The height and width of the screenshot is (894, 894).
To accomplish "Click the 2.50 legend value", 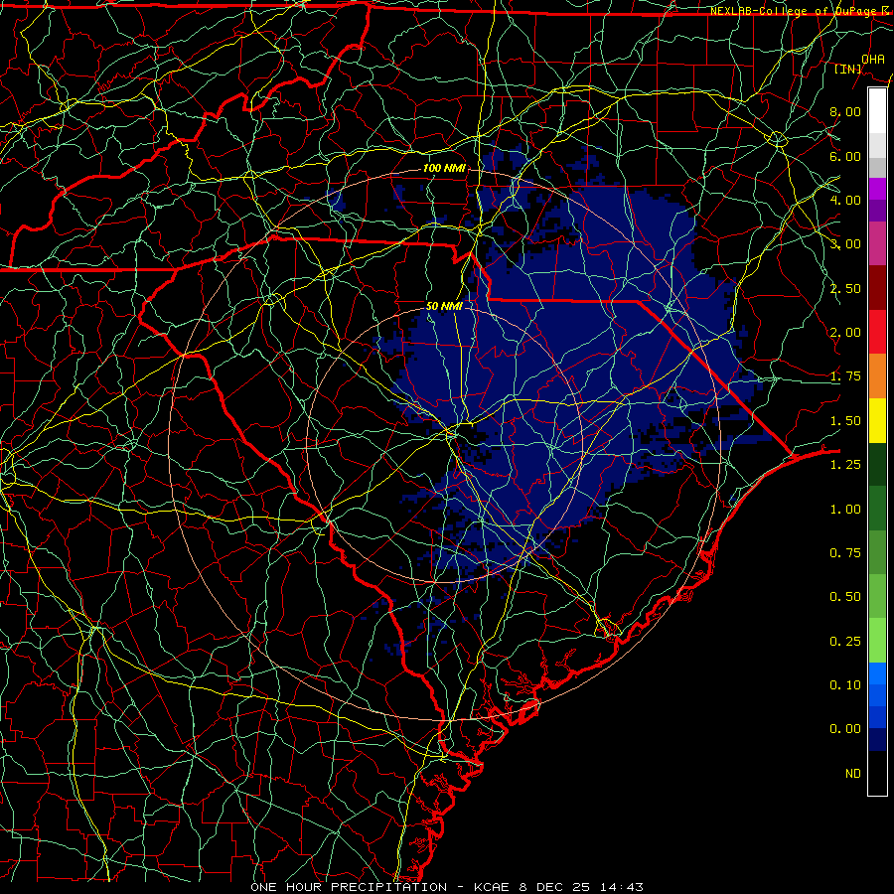I will 845,288.
